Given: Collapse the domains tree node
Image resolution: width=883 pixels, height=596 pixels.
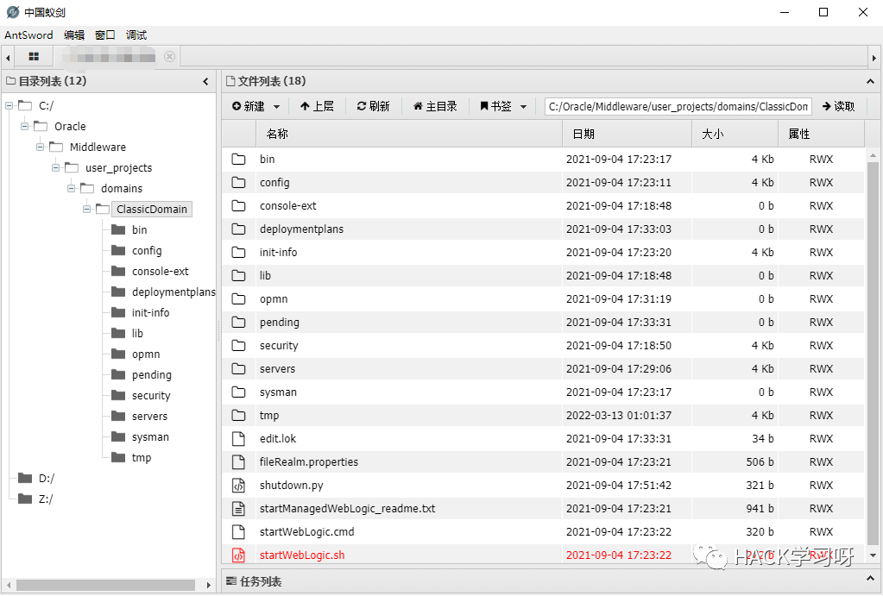Looking at the screenshot, I should pyautogui.click(x=72, y=188).
